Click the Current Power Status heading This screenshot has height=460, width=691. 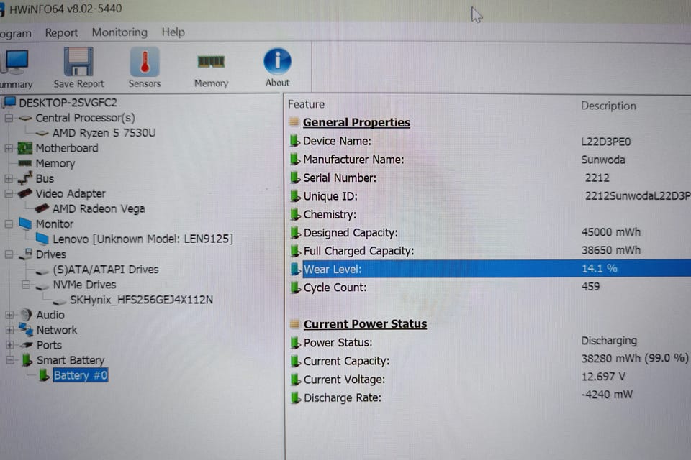coord(366,324)
